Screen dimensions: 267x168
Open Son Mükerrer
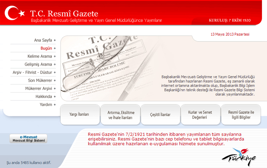tap(40, 80)
